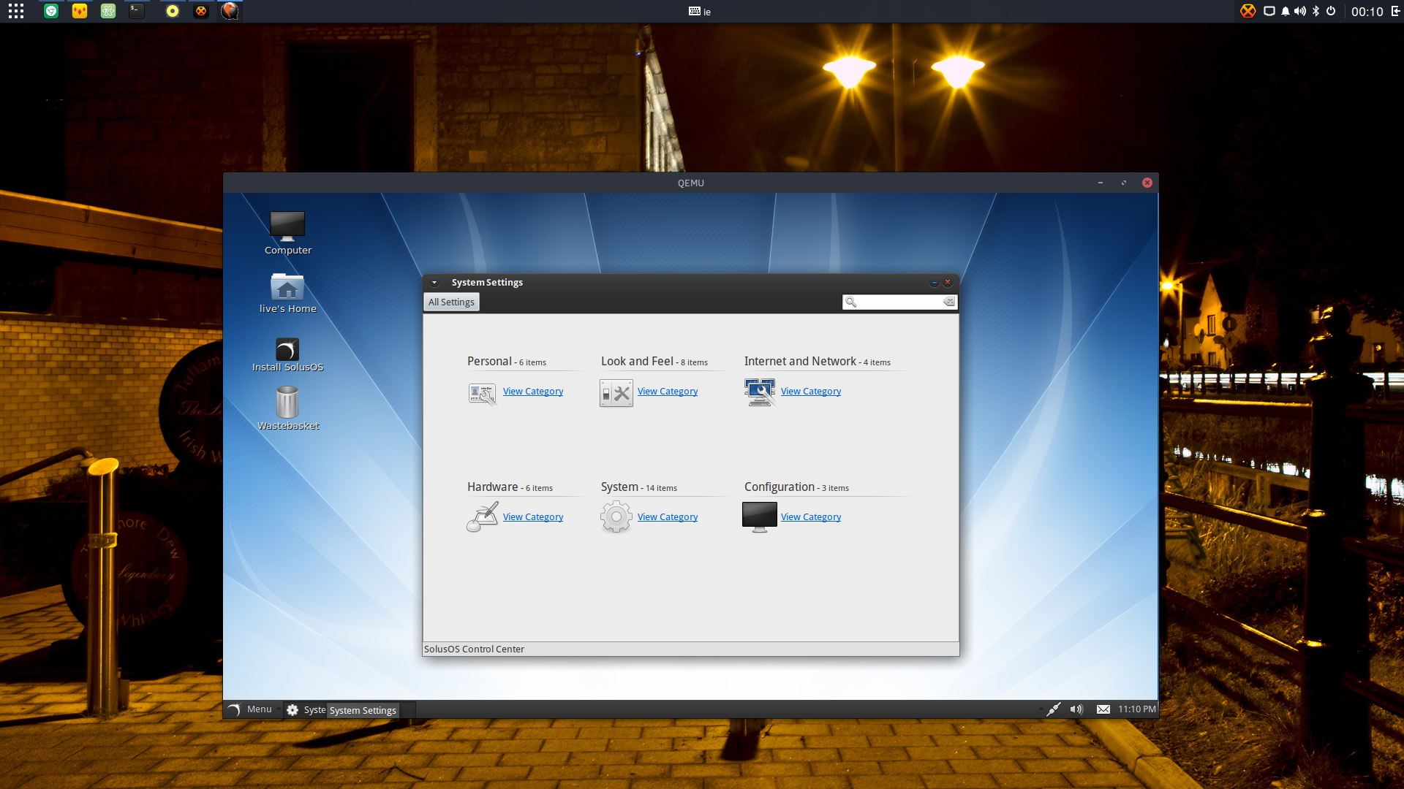Click the sidebar toggle icon right of the clock
The width and height of the screenshot is (1404, 789).
coord(1395,11)
